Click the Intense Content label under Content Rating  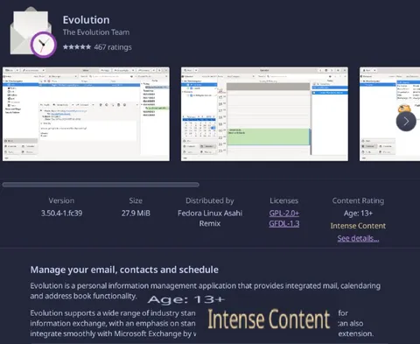[x=358, y=226]
